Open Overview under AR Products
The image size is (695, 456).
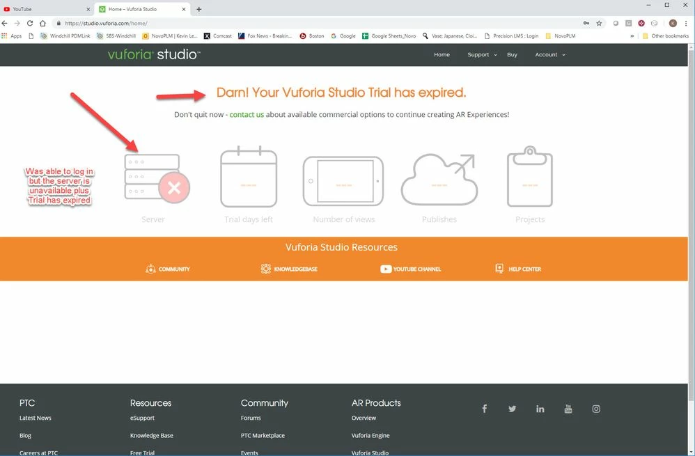pos(364,418)
